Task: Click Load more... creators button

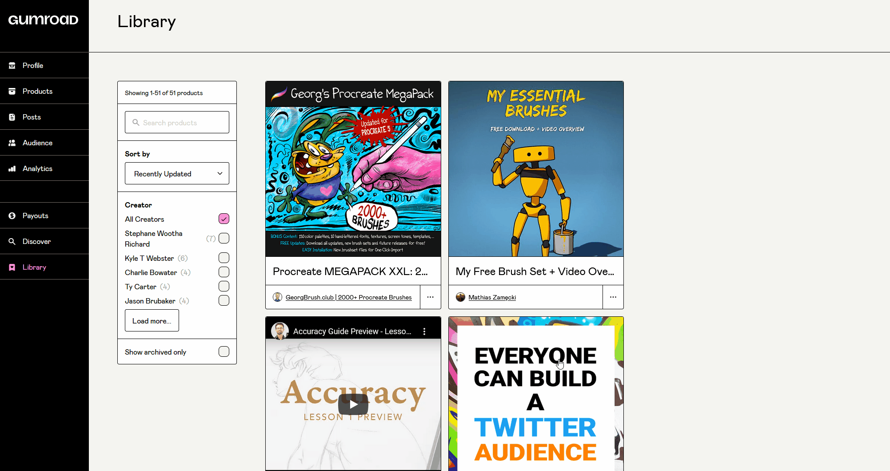Action: click(152, 320)
